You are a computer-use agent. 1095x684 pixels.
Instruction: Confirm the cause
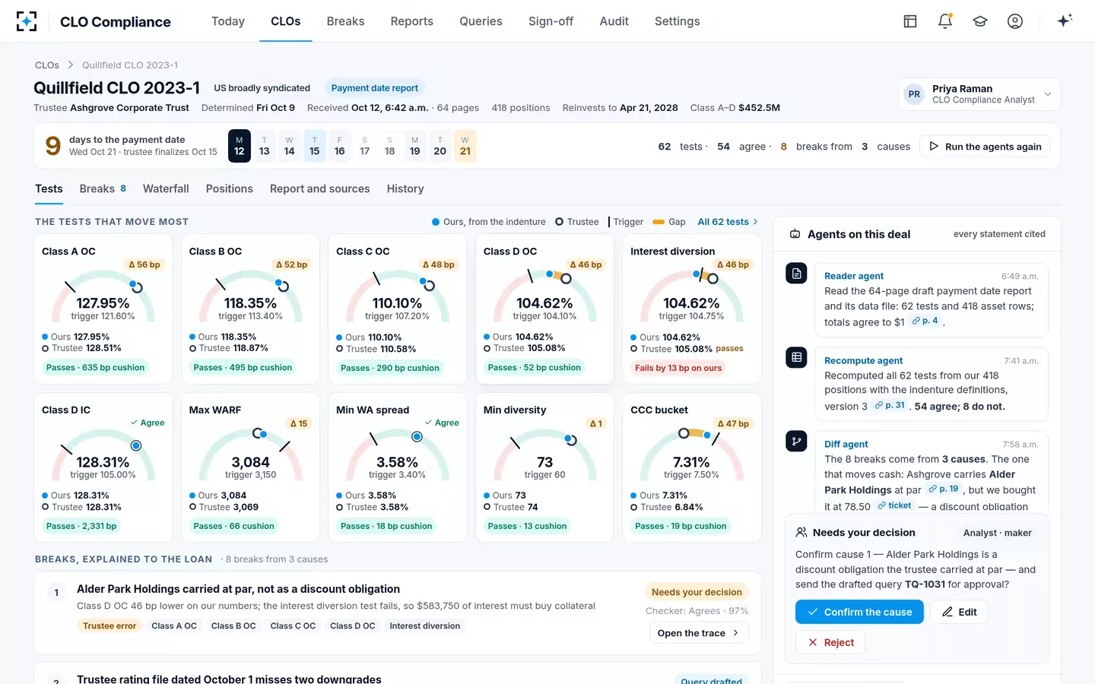859,612
